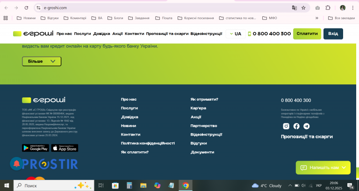This screenshot has height=191, width=359.
Task: Go back with the browser back arrow
Action: click(x=6, y=8)
